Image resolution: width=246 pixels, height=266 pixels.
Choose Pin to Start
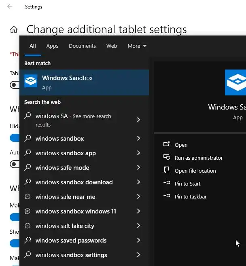click(188, 184)
